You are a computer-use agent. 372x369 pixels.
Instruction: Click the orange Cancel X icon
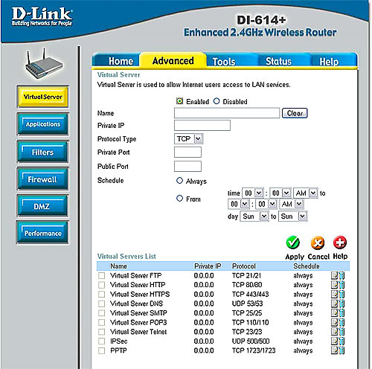click(x=318, y=243)
